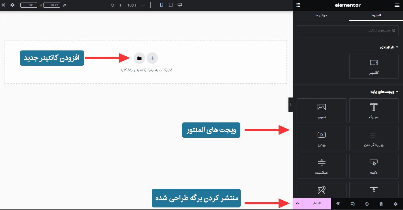The height and width of the screenshot is (210, 403).
Task: Switch preview to desktop device
Action: click(180, 5)
